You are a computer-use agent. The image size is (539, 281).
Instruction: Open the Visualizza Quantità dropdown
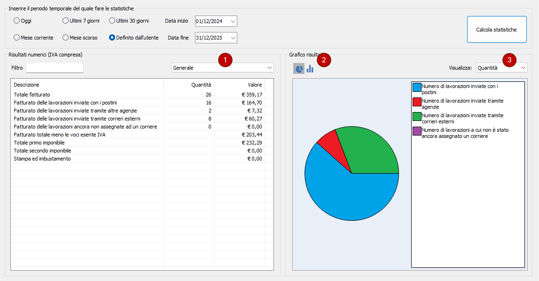click(501, 68)
